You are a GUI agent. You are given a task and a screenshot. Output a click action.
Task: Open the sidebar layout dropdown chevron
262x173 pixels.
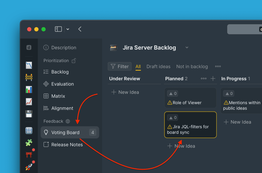68,29
